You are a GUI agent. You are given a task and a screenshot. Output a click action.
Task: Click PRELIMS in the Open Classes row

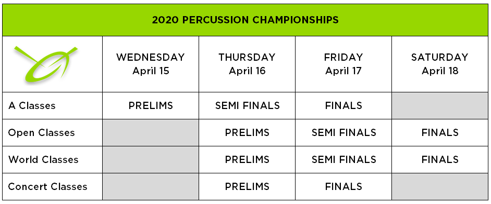[247, 132]
